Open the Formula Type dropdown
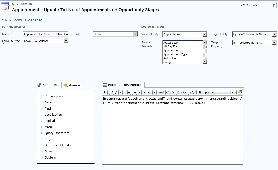 [66, 41]
